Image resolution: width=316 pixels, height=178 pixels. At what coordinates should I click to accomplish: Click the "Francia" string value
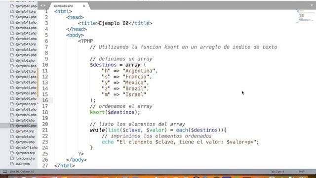(x=136, y=77)
